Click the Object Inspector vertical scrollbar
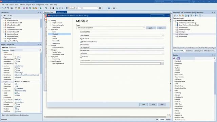 coord(41,64)
